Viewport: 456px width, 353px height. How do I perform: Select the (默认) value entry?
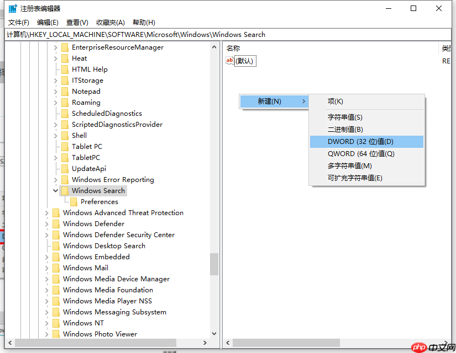pos(245,61)
